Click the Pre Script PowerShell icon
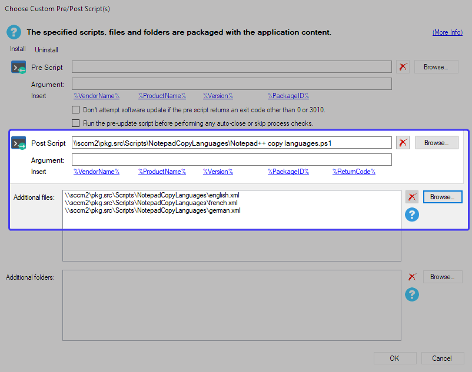Image resolution: width=472 pixels, height=372 pixels. click(18, 68)
